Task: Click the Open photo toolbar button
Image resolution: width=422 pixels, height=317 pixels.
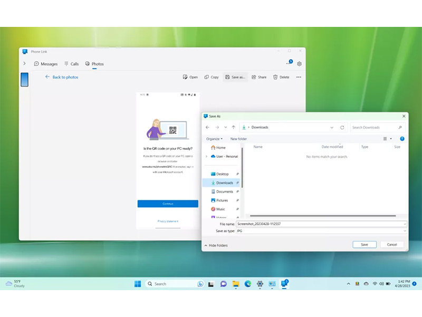Action: coord(190,77)
